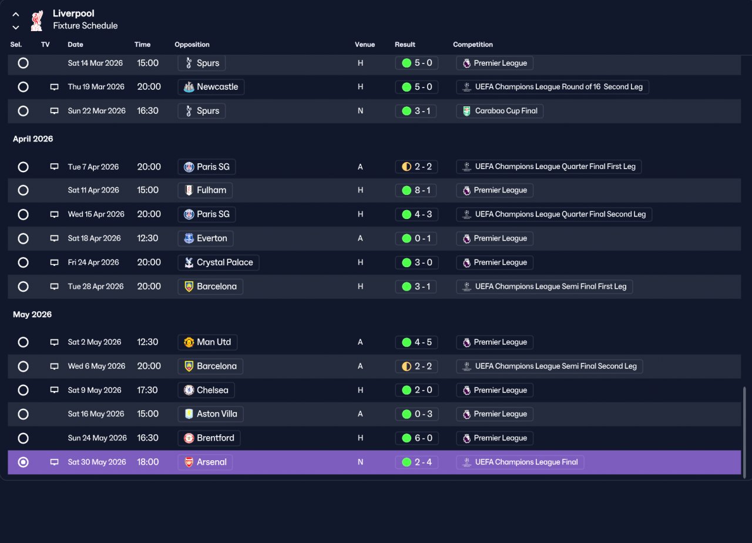Image resolution: width=752 pixels, height=543 pixels.
Task: Open the 8 - 1 Fulham result
Action: click(417, 190)
